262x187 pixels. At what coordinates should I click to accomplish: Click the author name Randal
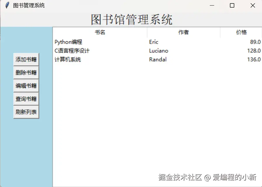(x=158, y=60)
